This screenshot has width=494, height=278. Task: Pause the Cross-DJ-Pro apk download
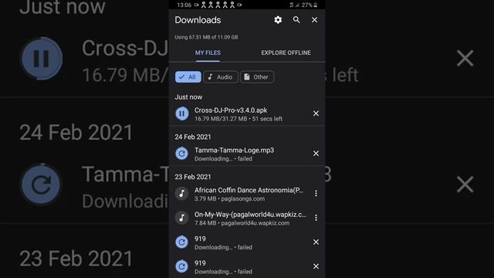[x=182, y=114]
